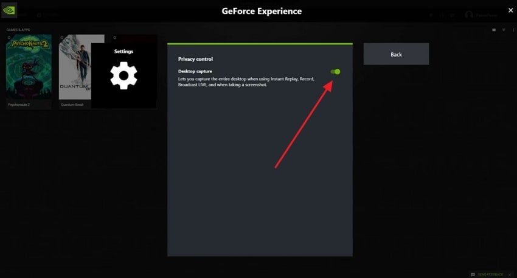
Task: Click the Psychonauts 2 title text
Action: (x=19, y=105)
